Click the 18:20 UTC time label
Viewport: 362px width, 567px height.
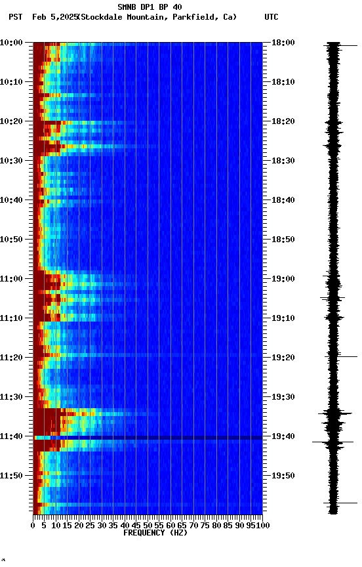point(283,121)
